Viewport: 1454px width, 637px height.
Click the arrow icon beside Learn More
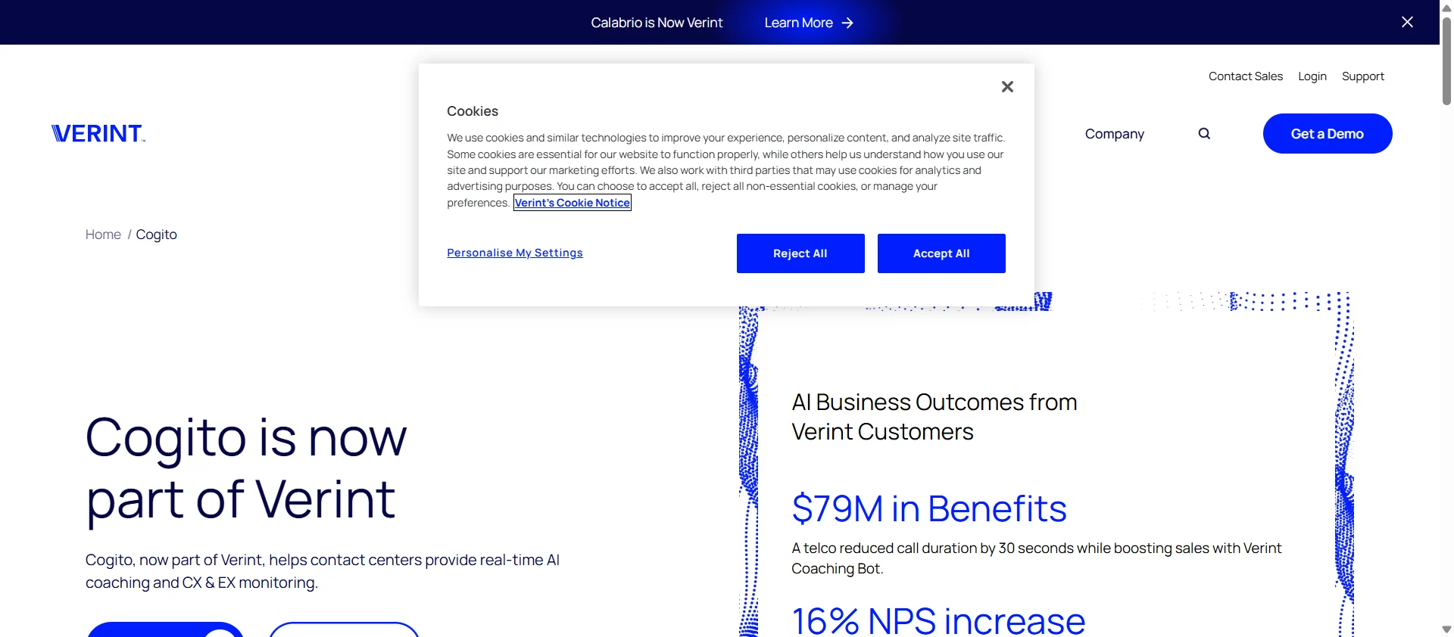click(847, 23)
